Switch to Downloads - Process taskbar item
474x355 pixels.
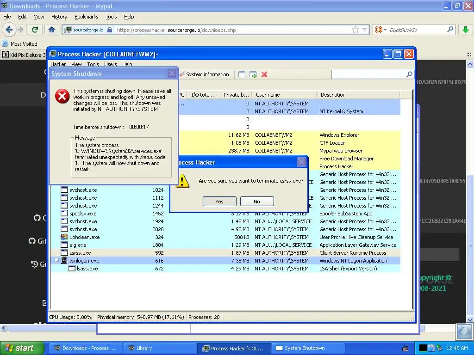click(x=86, y=349)
